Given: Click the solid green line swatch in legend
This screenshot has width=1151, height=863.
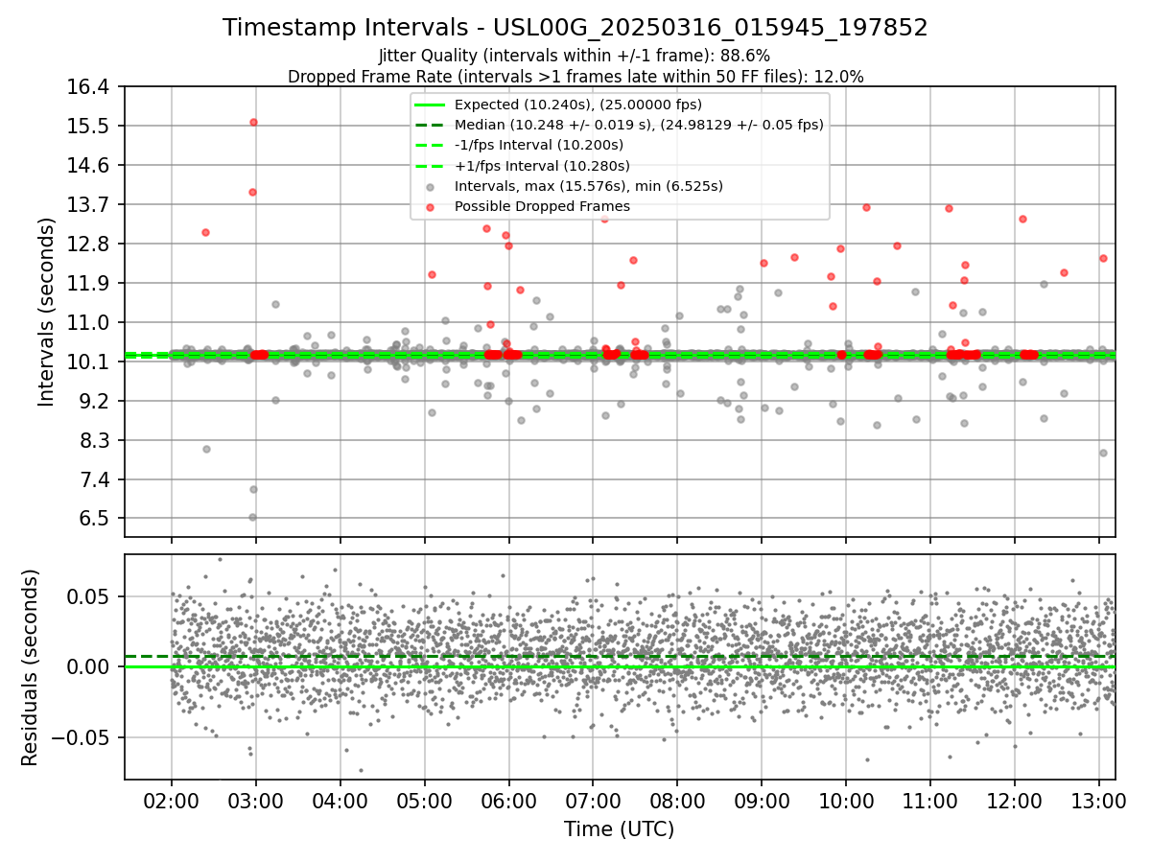Looking at the screenshot, I should [x=432, y=105].
